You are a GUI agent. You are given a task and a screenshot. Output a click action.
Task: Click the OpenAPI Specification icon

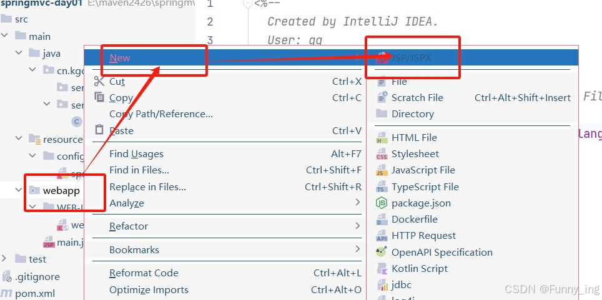(382, 252)
